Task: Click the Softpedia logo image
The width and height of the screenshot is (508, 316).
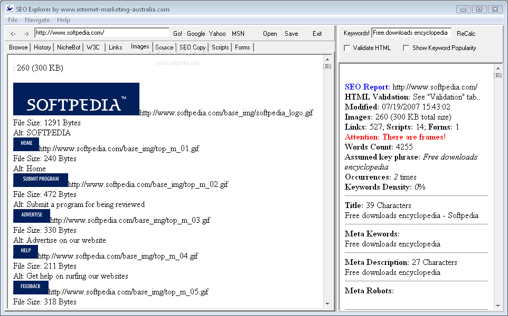Action: [76, 99]
